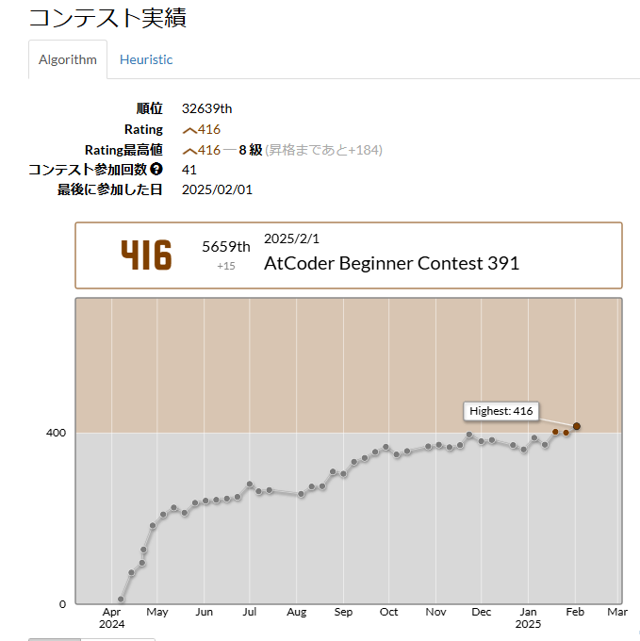This screenshot has height=641, width=640.
Task: Click the 400 rating axis label
Action: [56, 433]
